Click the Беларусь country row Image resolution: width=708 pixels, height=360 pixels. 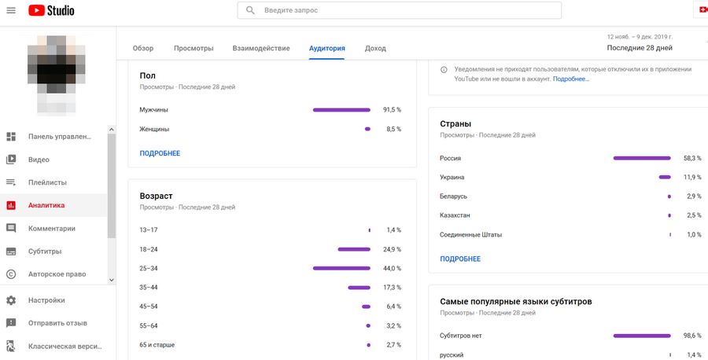571,197
